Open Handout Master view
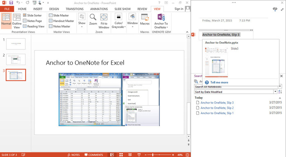Screen dimensions: 286x157 [x=61, y=21]
